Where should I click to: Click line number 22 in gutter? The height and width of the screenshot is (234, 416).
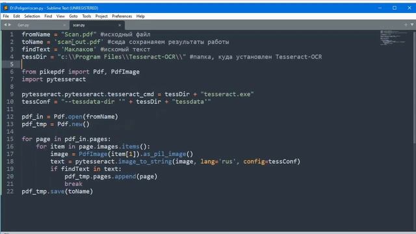pyautogui.click(x=10, y=192)
